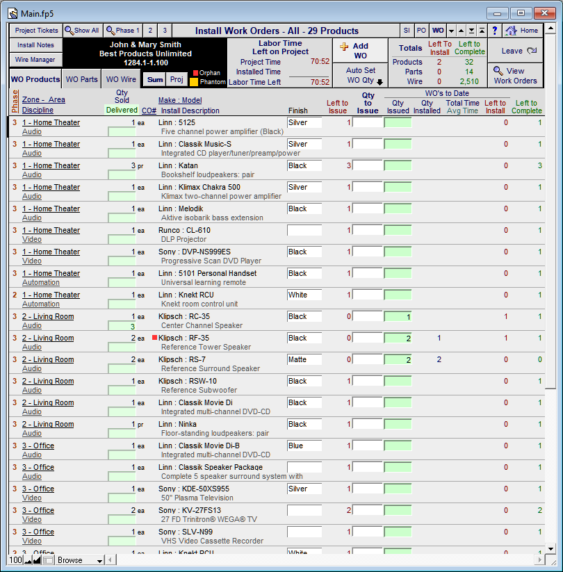Click the Delivered column header
Screen dimensions: 563x572
tap(122, 111)
